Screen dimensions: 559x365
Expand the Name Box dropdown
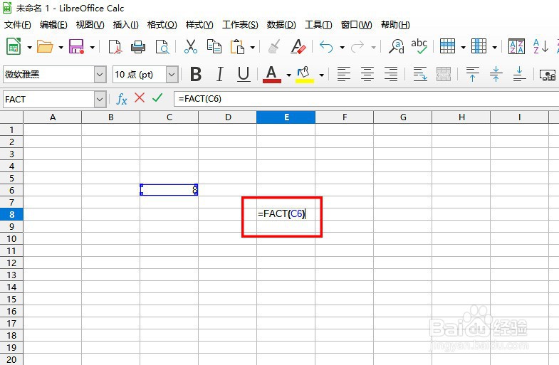coord(100,100)
